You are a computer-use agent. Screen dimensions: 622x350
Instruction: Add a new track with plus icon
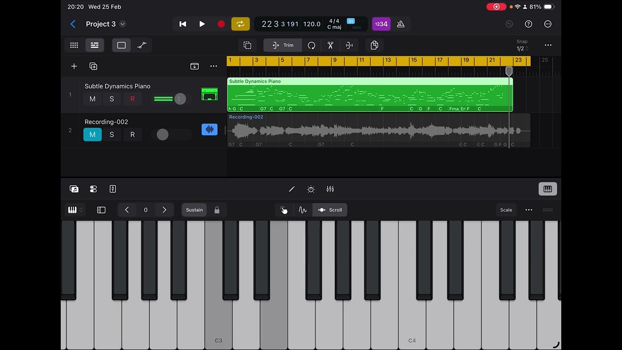(x=74, y=66)
